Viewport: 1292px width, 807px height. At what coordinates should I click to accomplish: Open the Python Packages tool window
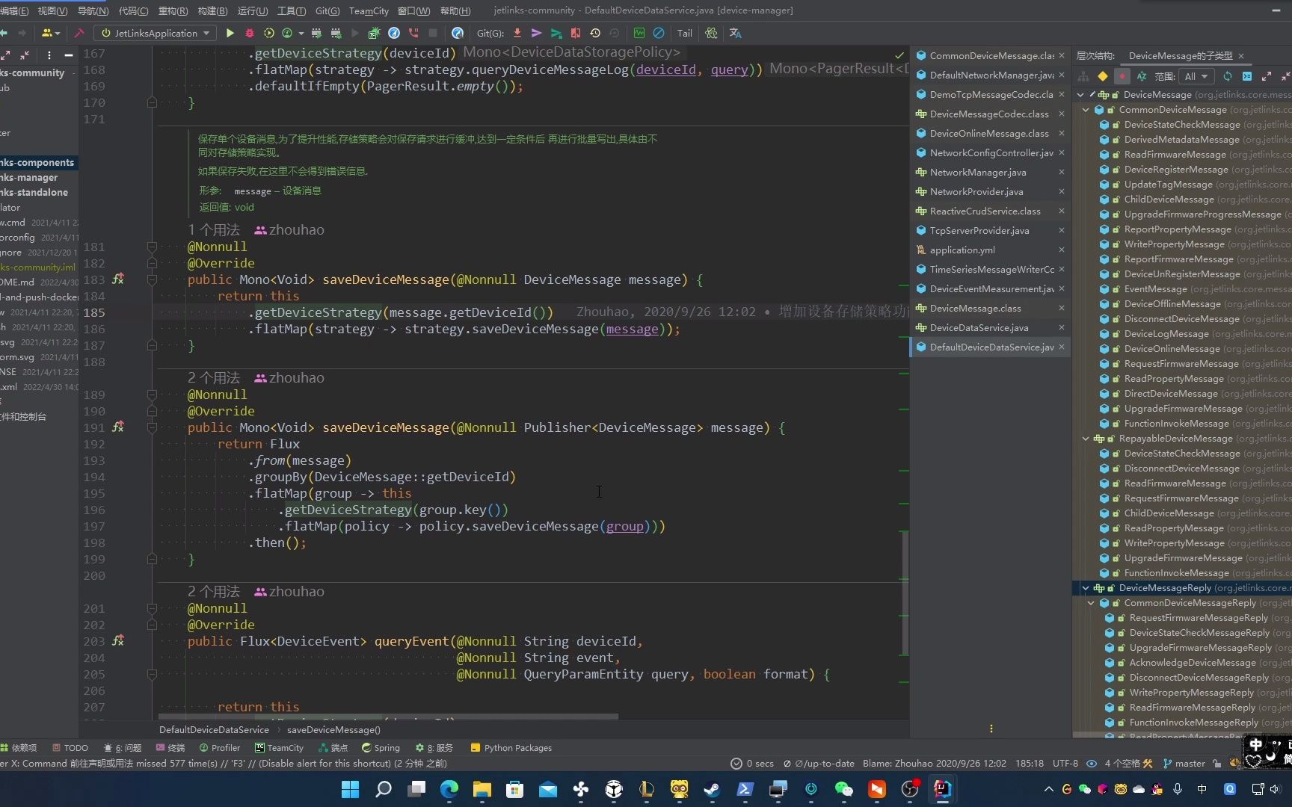511,748
